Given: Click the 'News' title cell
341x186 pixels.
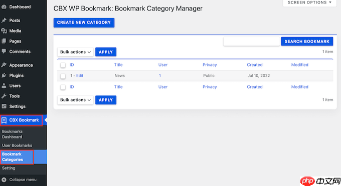Looking at the screenshot, I should (x=120, y=75).
